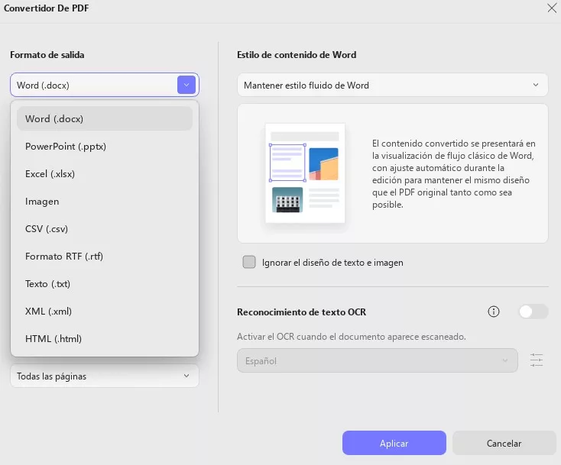Choose Formato RTF (.rtf) option
The height and width of the screenshot is (465, 561).
tap(105, 257)
